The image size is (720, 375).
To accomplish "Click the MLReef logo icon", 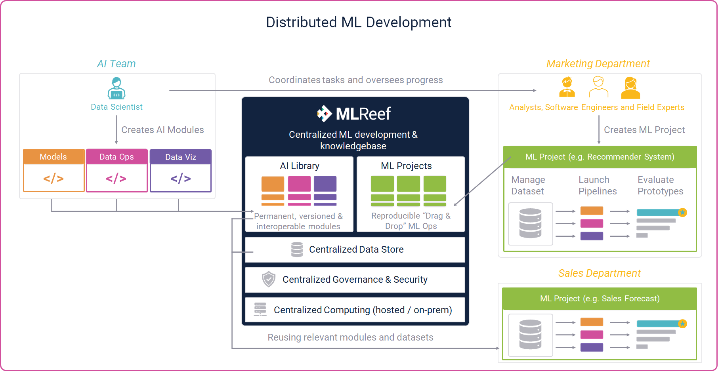I will (x=325, y=114).
